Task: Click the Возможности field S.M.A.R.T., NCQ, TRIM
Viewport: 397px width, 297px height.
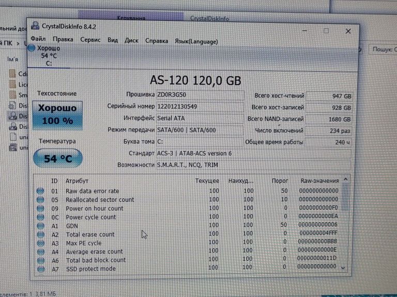Action: point(254,165)
